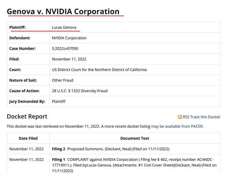Click the Date Filed column header
225x174 pixels.
pyautogui.click(x=28, y=138)
